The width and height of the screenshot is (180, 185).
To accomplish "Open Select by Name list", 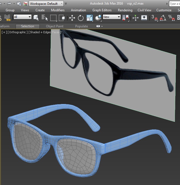I will (44, 18).
